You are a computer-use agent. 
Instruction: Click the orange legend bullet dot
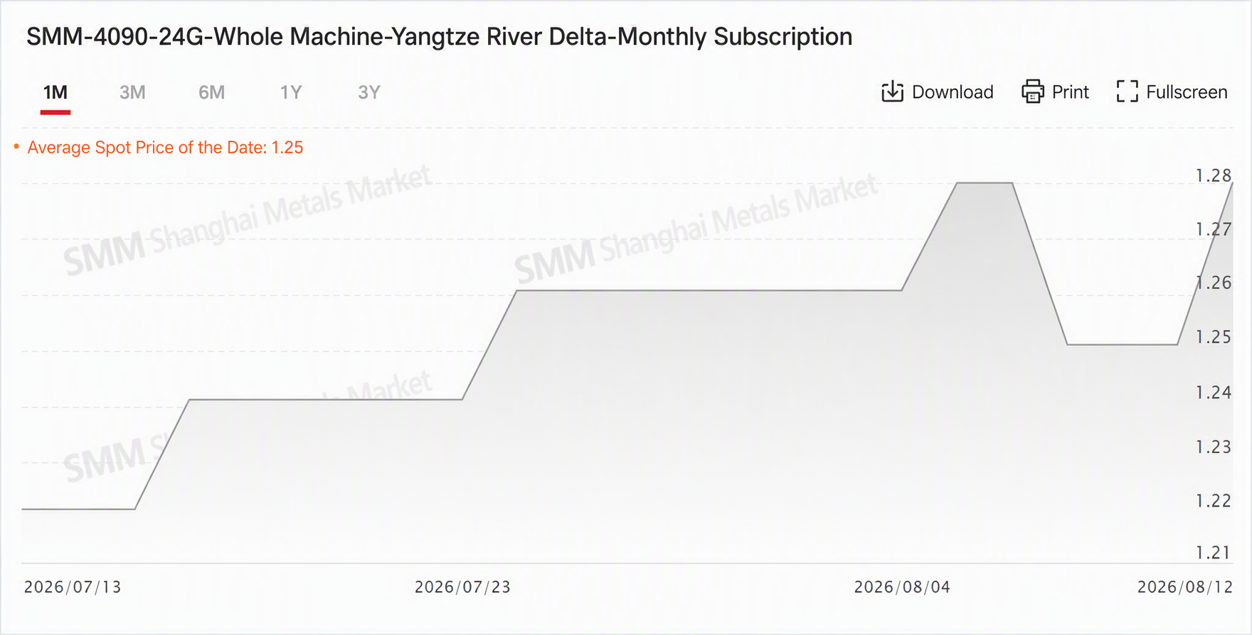click(x=16, y=146)
